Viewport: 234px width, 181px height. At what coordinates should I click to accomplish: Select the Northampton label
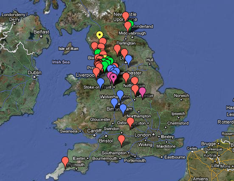(x=139, y=116)
